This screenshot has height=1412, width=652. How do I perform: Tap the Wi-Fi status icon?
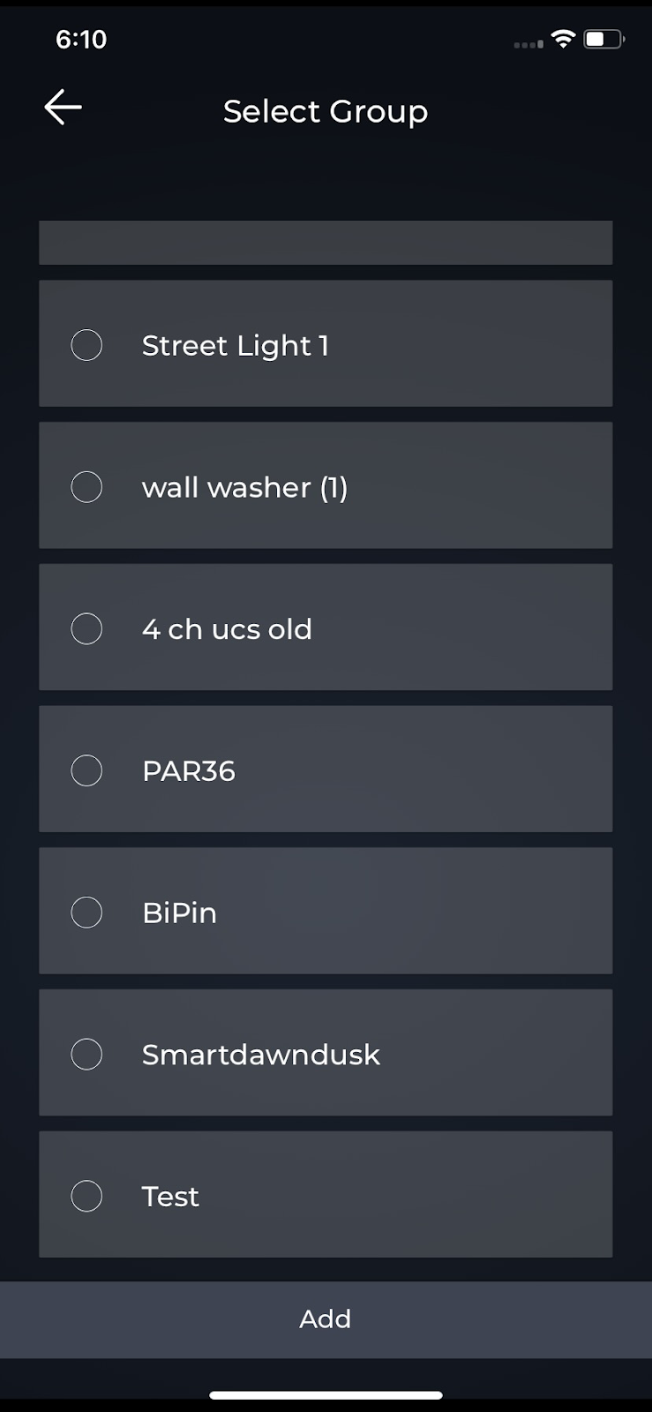click(562, 39)
